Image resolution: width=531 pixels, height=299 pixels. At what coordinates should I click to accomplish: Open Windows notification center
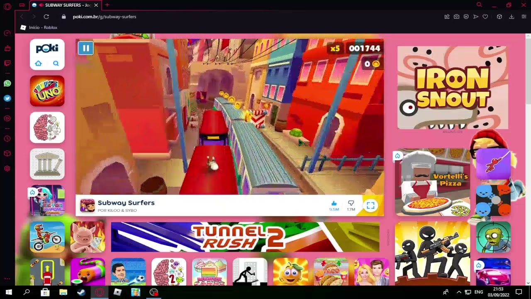click(x=519, y=292)
